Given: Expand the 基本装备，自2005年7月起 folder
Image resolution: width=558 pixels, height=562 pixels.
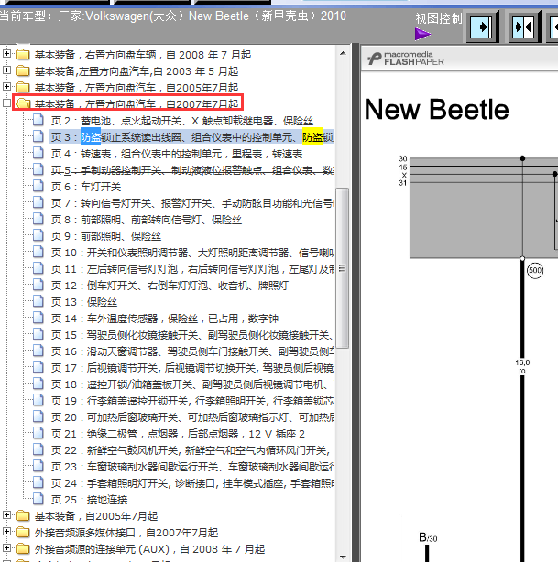Looking at the screenshot, I should [x=6, y=515].
